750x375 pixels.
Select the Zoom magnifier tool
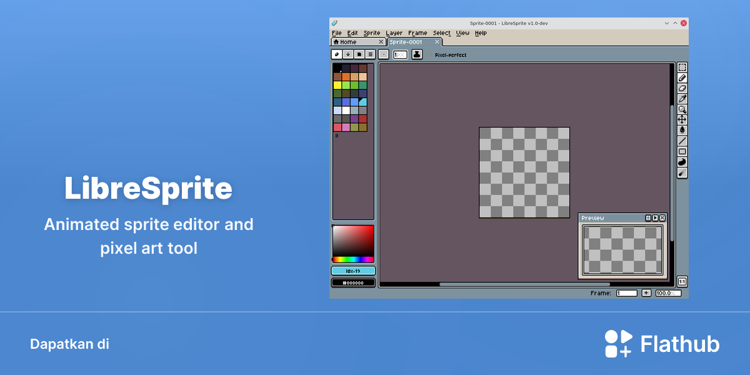click(x=682, y=109)
